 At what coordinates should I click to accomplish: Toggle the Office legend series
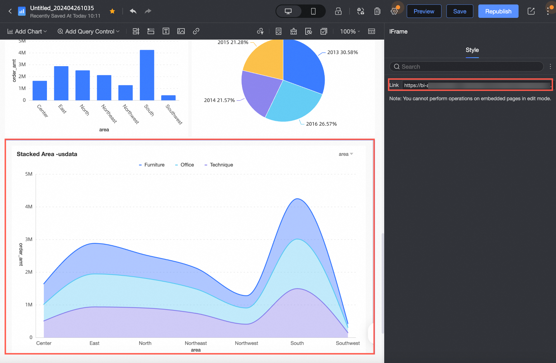[x=184, y=165]
